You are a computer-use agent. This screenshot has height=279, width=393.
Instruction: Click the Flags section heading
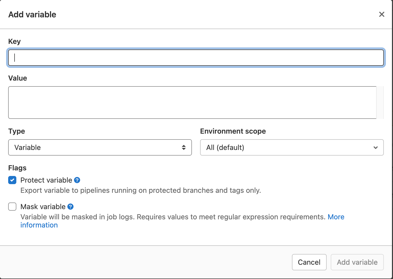(x=17, y=168)
